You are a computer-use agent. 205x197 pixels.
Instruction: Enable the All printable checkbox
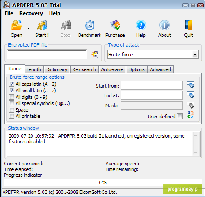[11, 116]
